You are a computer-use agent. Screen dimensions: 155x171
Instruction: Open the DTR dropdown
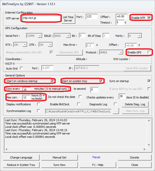click(45, 45)
